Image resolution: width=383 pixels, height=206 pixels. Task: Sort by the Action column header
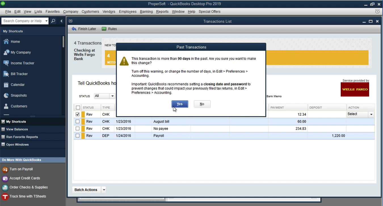click(x=361, y=108)
